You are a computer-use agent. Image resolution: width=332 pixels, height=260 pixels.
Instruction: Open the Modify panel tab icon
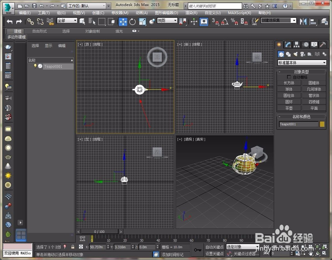tap(288, 44)
